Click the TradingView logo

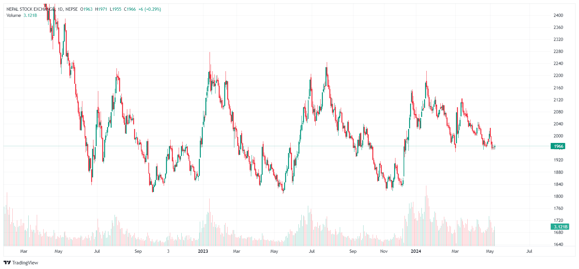pyautogui.click(x=7, y=263)
